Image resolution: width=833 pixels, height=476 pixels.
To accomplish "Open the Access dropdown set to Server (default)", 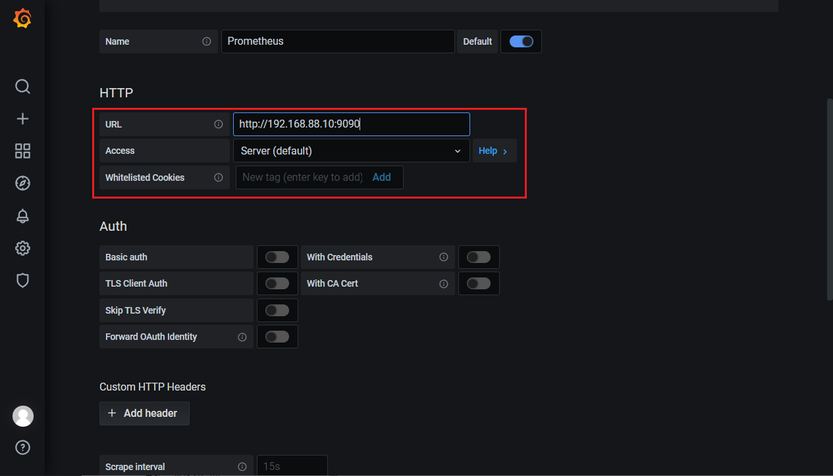I will point(351,151).
